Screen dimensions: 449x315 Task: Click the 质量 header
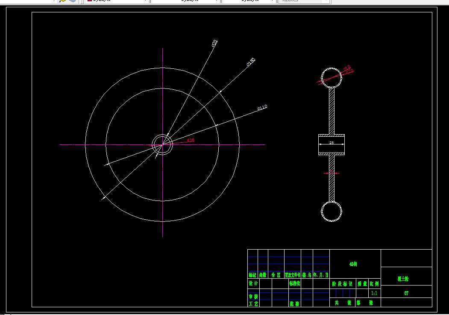(x=362, y=284)
